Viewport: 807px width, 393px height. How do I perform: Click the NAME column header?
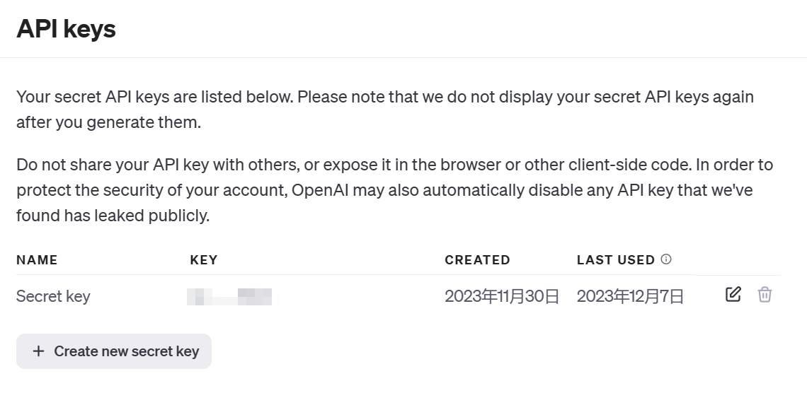coord(37,260)
